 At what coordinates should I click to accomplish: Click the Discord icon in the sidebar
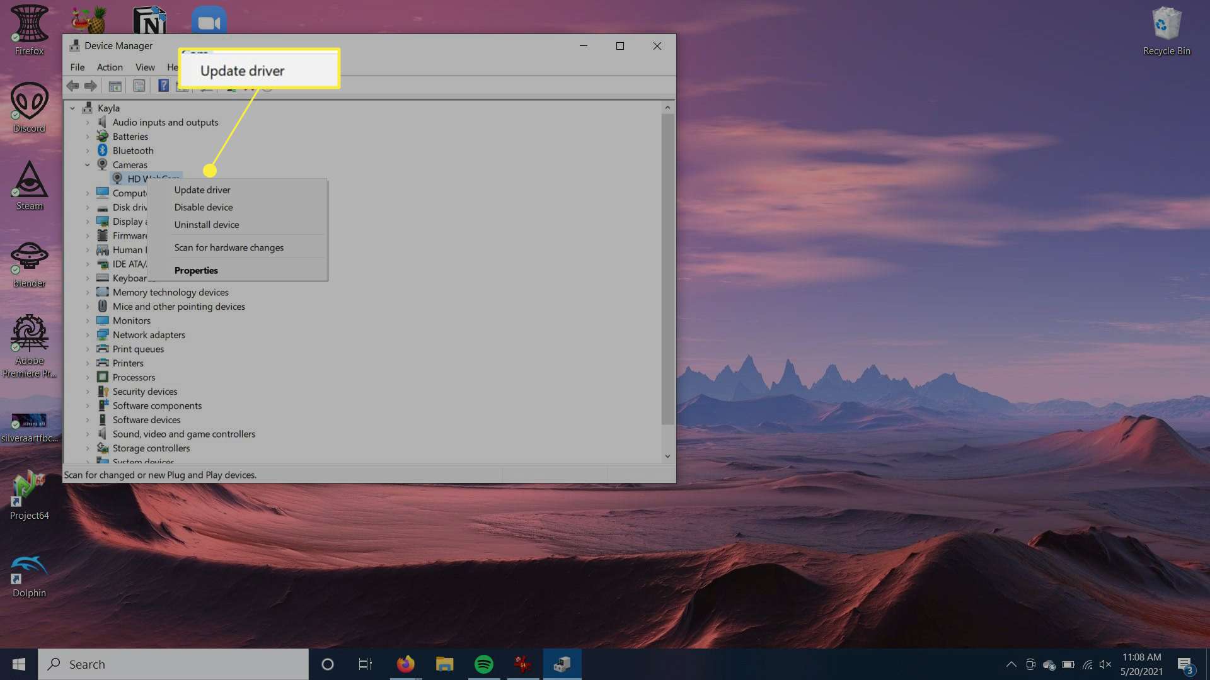click(29, 106)
